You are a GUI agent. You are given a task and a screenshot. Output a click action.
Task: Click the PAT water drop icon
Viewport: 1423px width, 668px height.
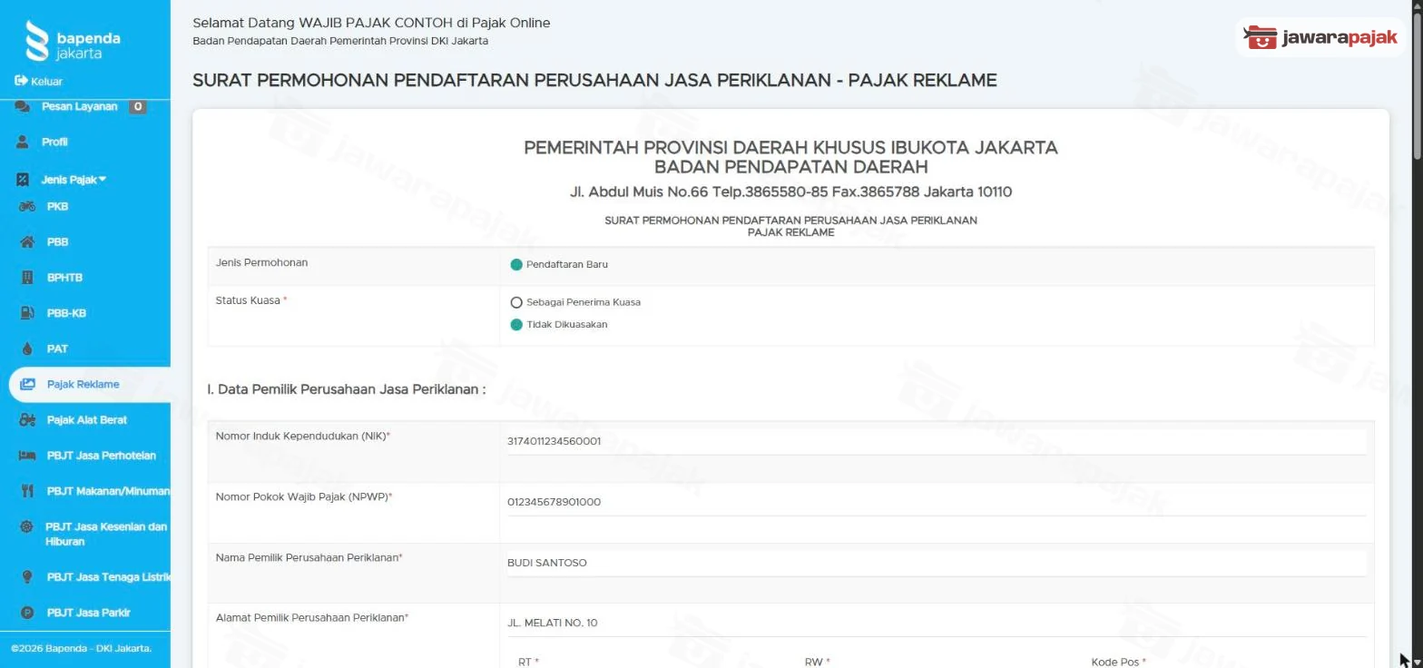(27, 349)
